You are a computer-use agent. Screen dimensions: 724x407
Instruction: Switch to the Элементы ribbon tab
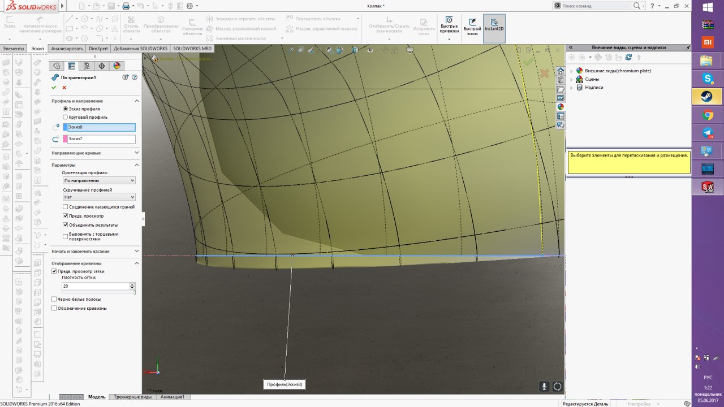point(14,49)
